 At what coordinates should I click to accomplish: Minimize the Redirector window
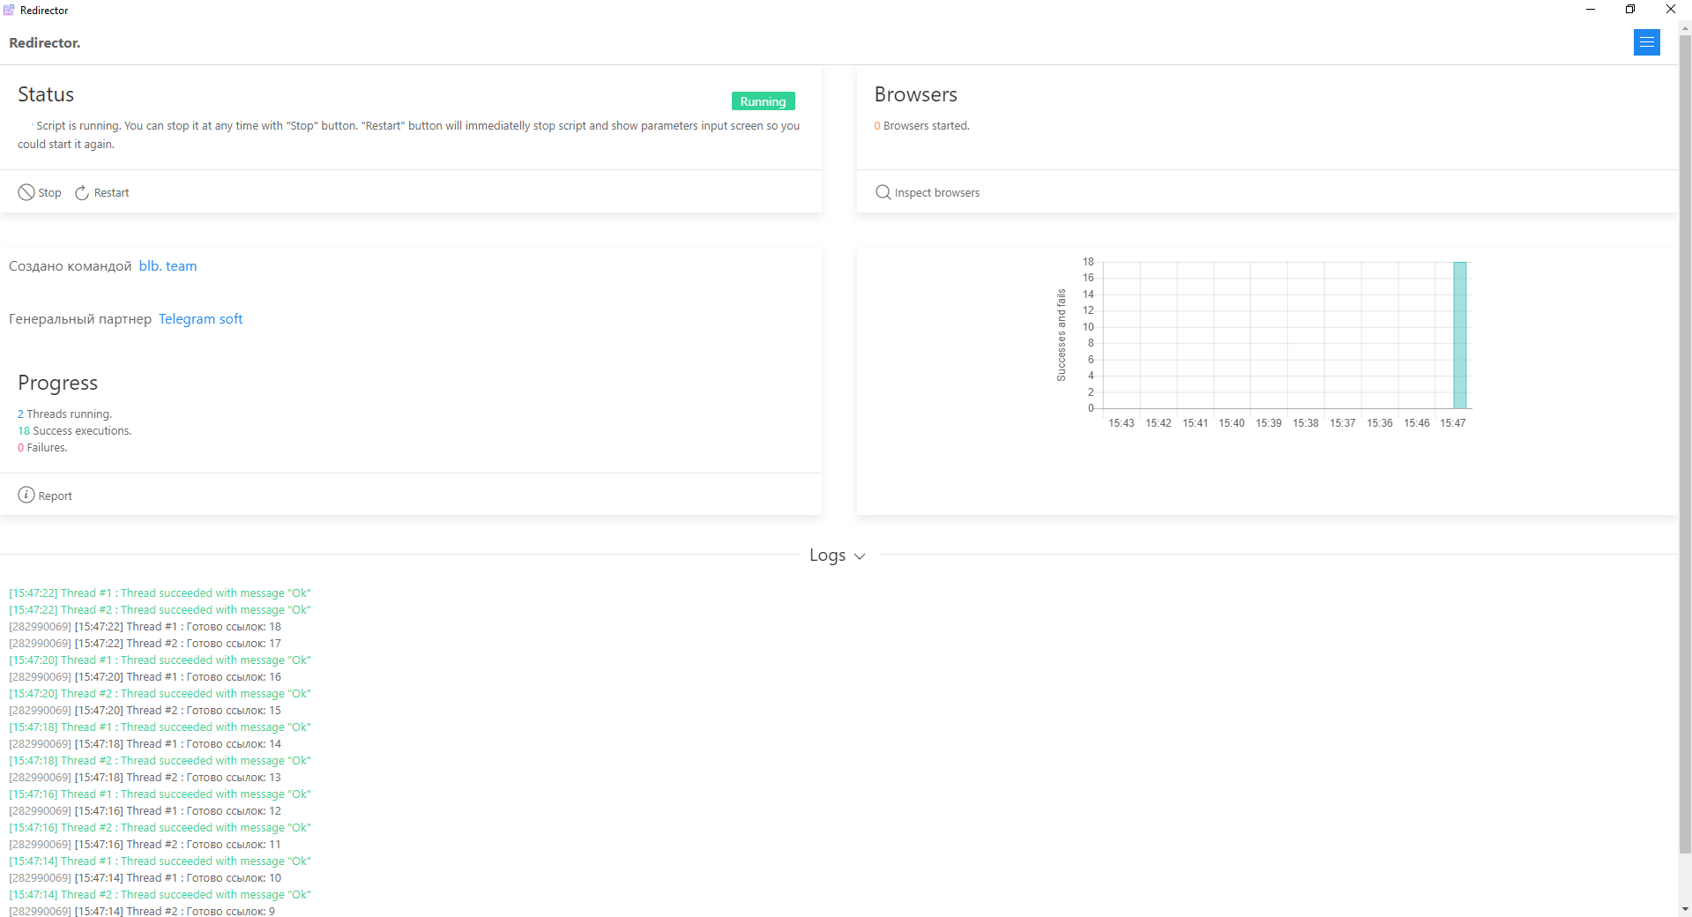(x=1590, y=10)
